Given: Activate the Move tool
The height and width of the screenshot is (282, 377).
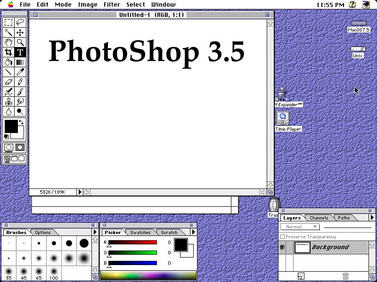Looking at the screenshot, I should pyautogui.click(x=20, y=32).
